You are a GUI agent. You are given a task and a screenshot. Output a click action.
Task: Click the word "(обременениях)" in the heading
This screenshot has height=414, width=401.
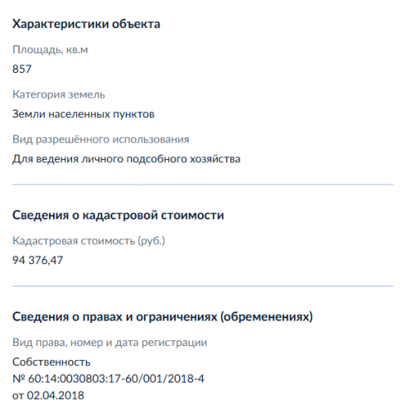point(267,317)
